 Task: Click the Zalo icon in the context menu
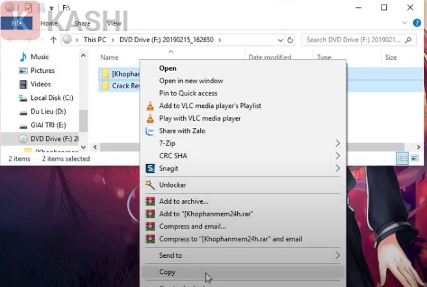(x=150, y=131)
